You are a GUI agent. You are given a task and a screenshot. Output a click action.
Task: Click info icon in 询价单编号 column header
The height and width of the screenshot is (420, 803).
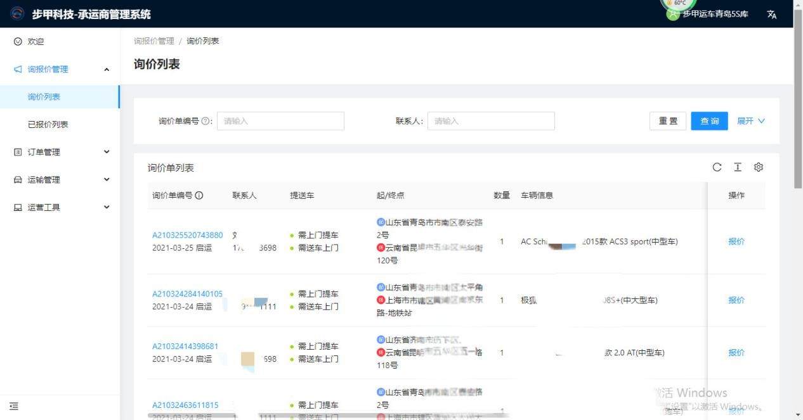pyautogui.click(x=199, y=195)
